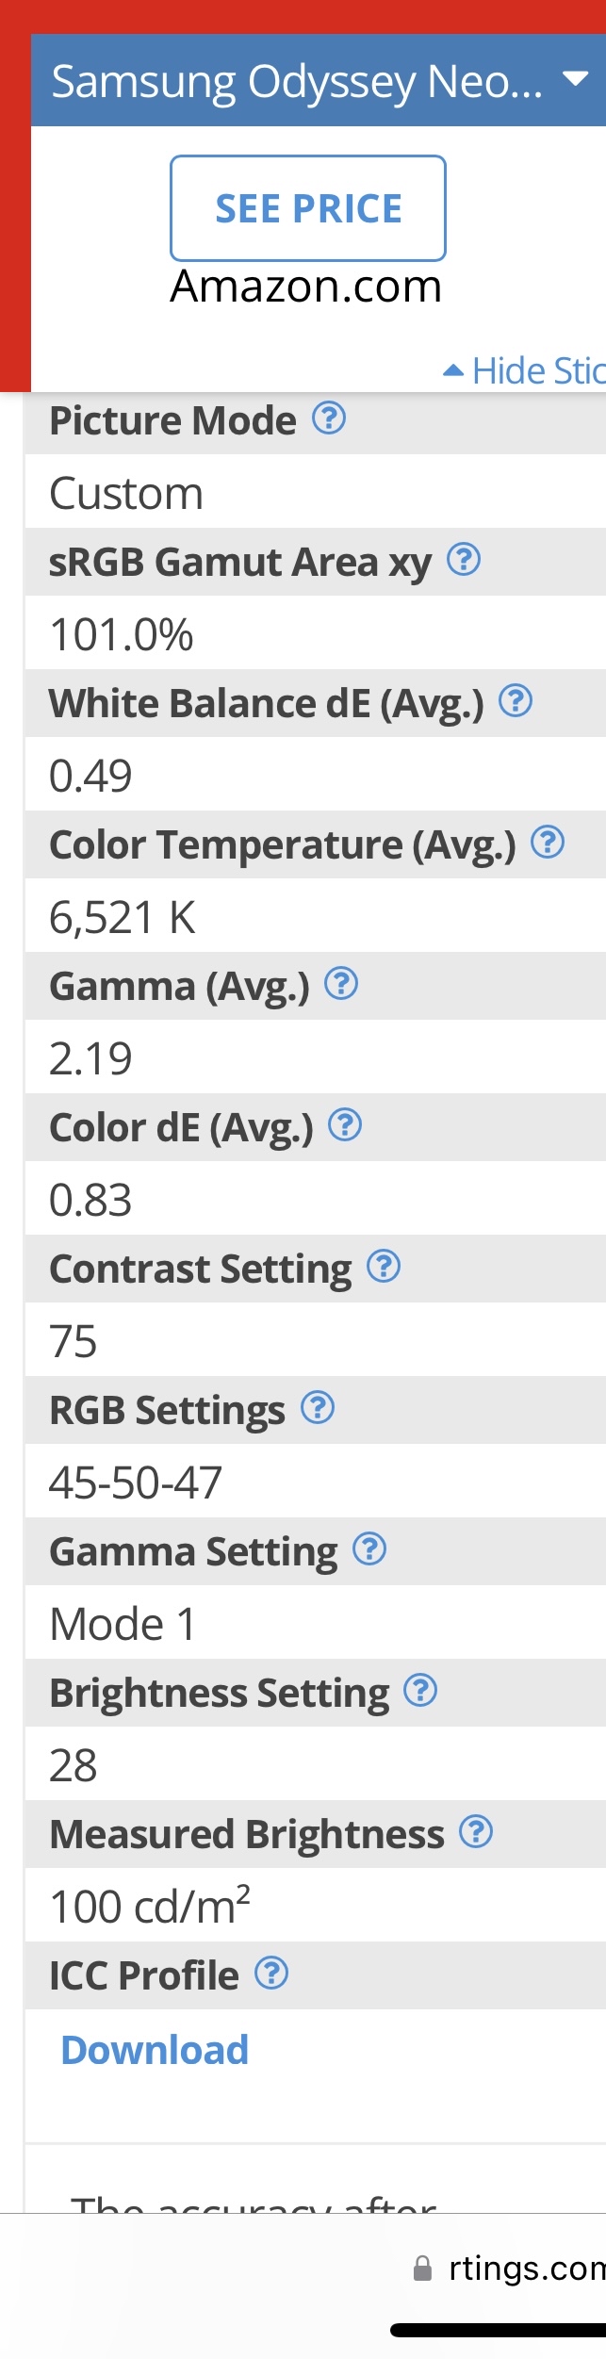Screen dimensions: 606x2359
Task: Collapse the bar with Hide Sticky link
Action: (x=526, y=371)
